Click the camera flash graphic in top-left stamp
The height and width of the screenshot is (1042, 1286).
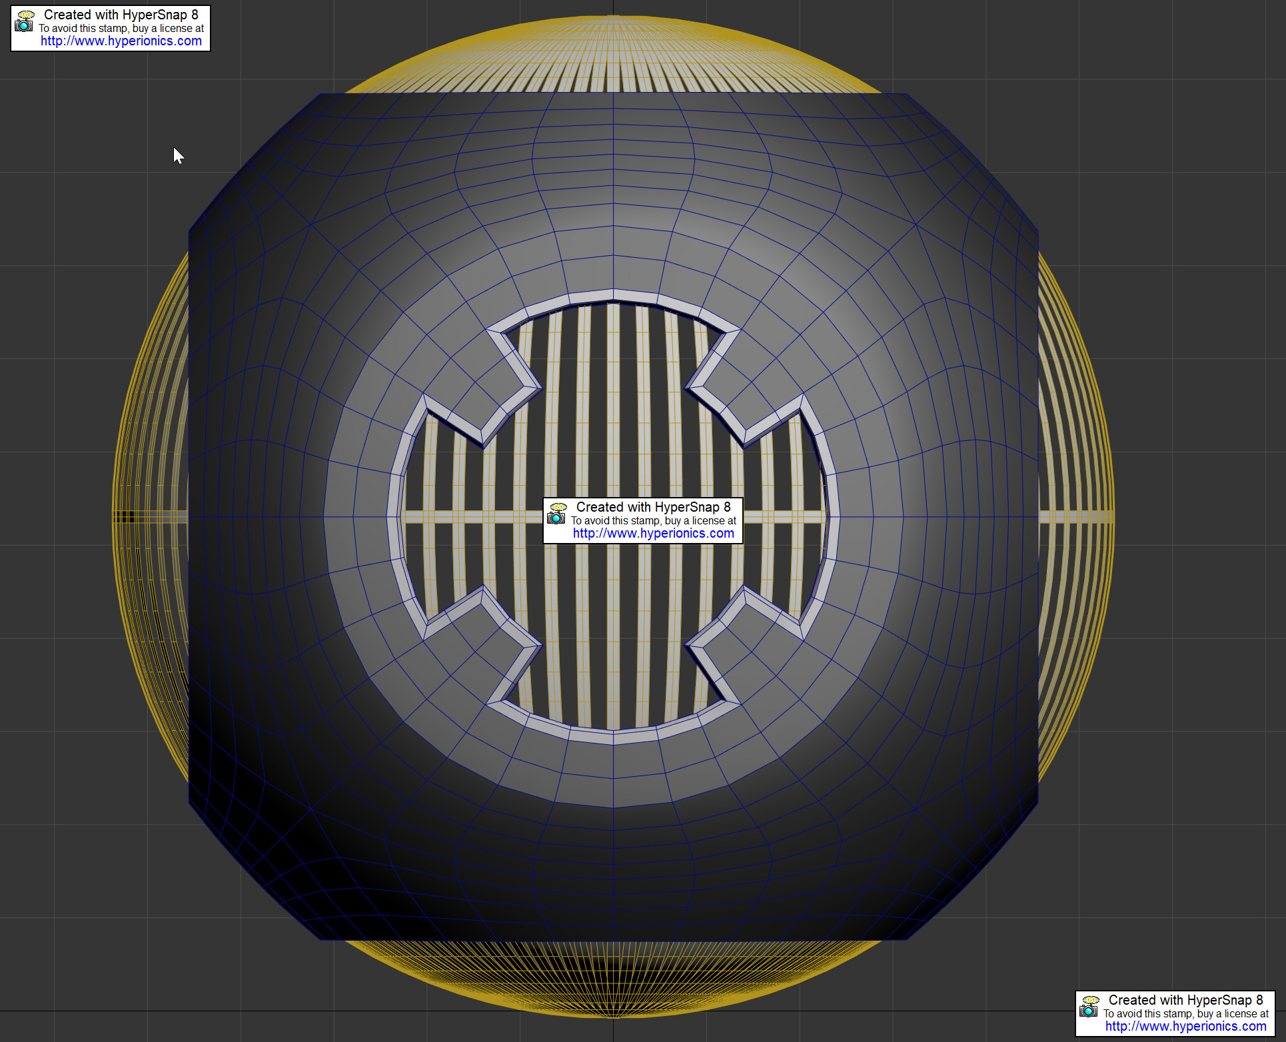(x=25, y=15)
